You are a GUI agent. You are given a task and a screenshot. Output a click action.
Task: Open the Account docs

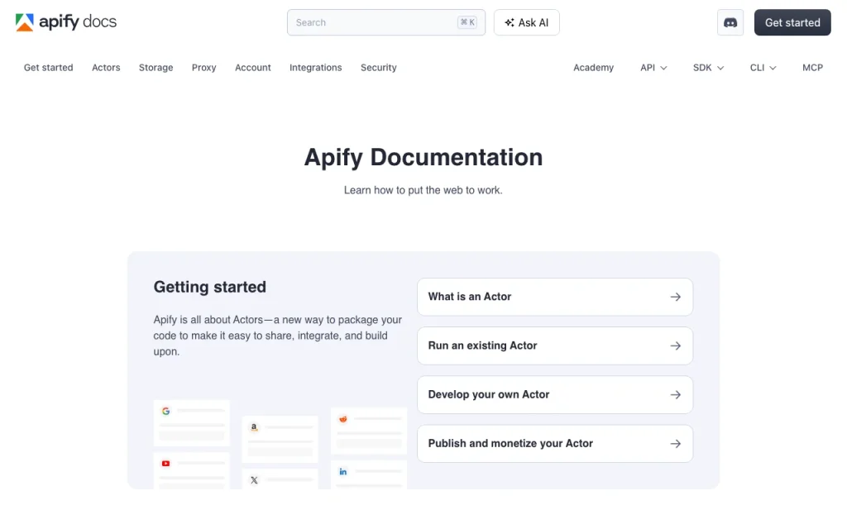click(253, 68)
